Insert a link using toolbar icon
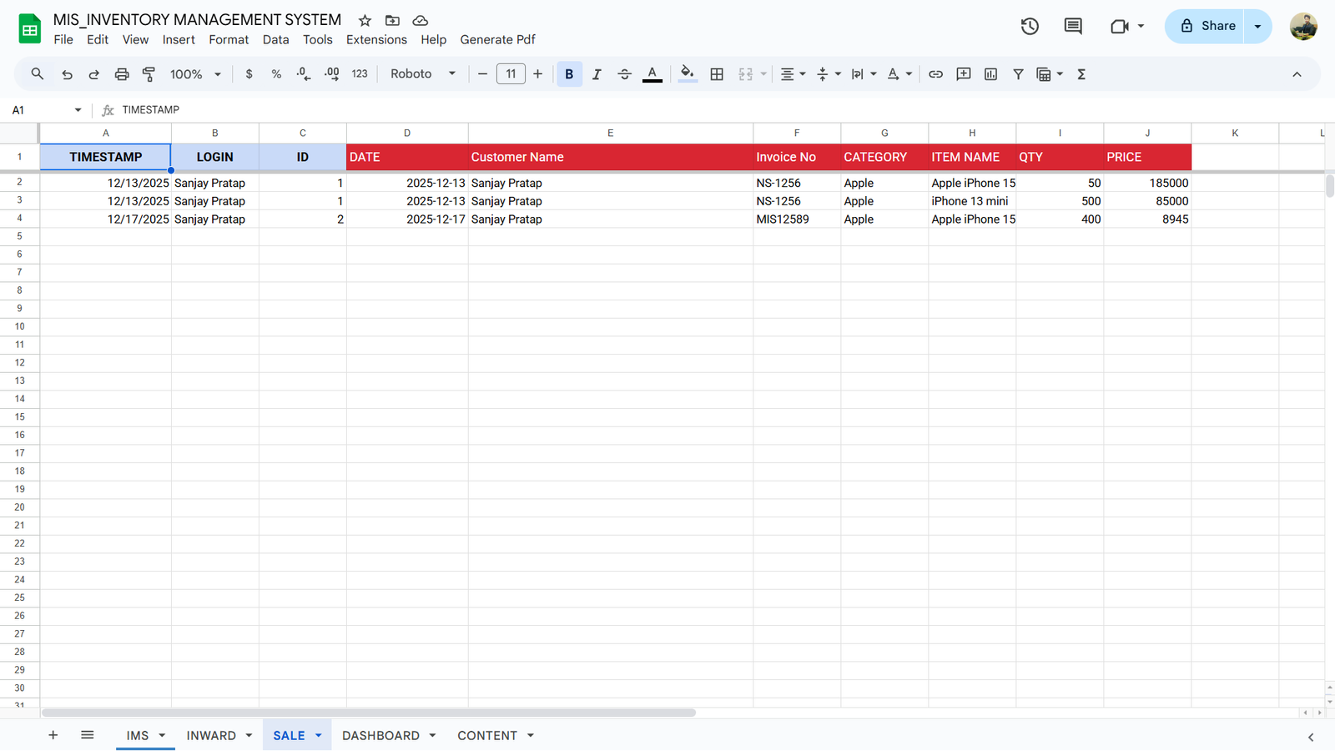Viewport: 1335px width, 751px height. (935, 74)
